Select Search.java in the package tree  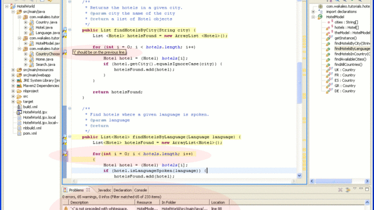pos(46,65)
